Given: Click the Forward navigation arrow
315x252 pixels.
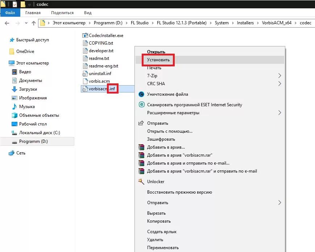Looking at the screenshot, I should 18,23.
